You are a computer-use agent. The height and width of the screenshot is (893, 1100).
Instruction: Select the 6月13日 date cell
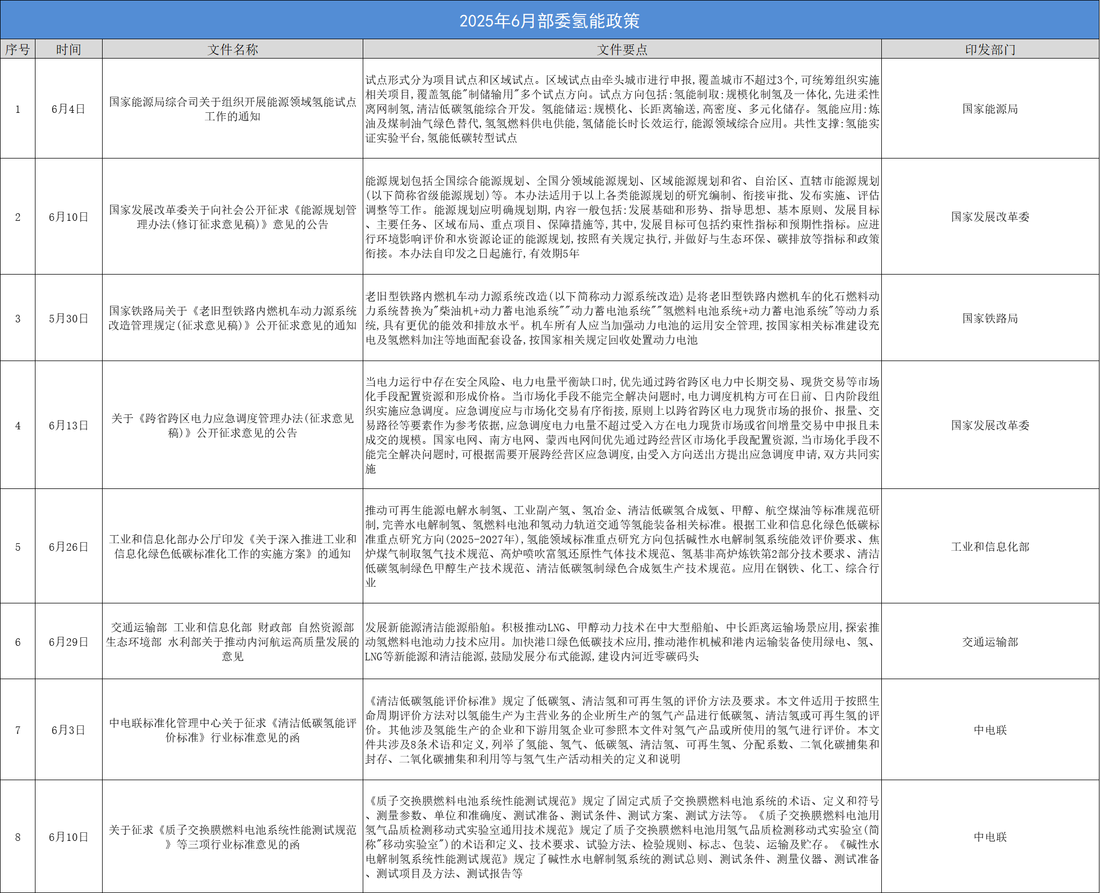point(69,426)
